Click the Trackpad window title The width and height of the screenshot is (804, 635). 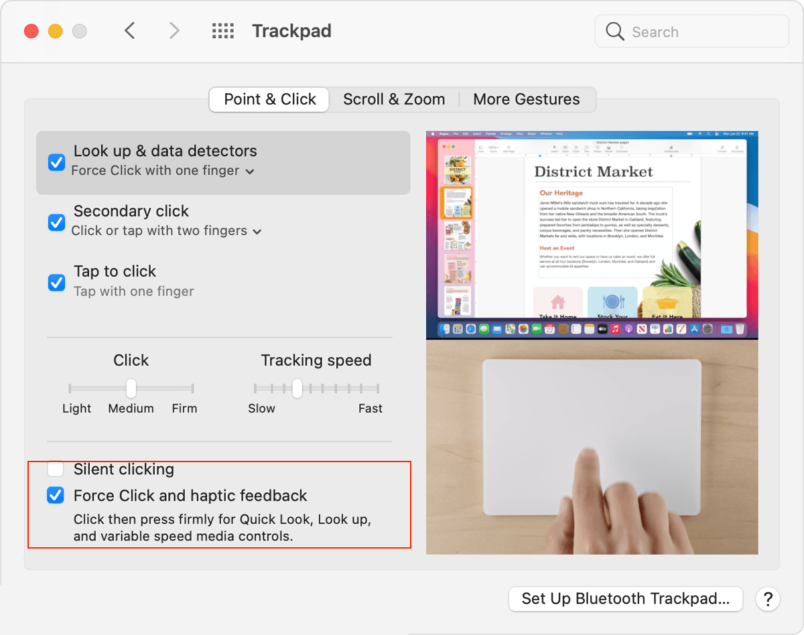[291, 31]
